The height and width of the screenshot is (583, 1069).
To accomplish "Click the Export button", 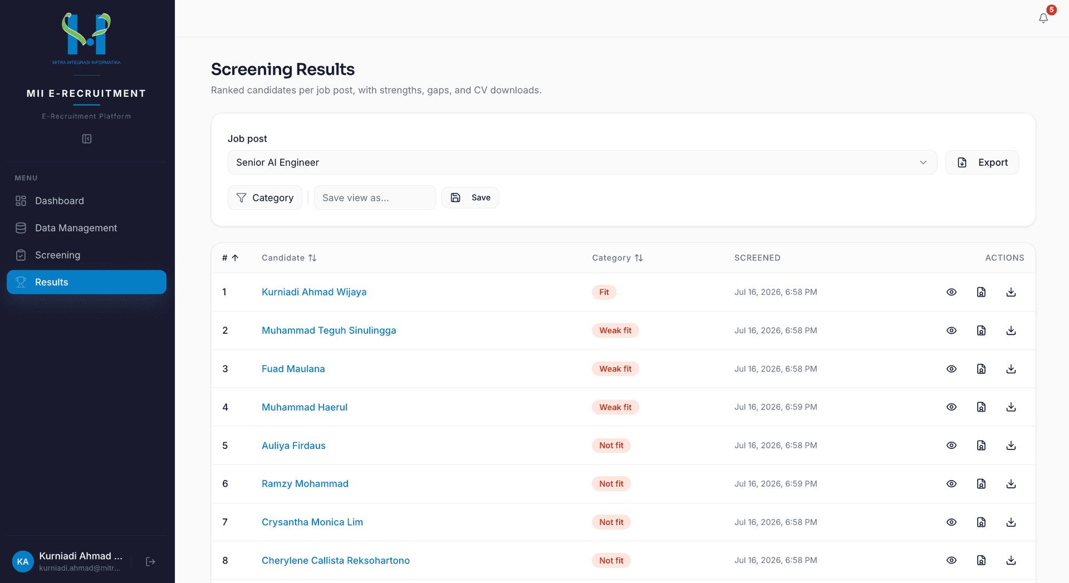I will pos(982,162).
